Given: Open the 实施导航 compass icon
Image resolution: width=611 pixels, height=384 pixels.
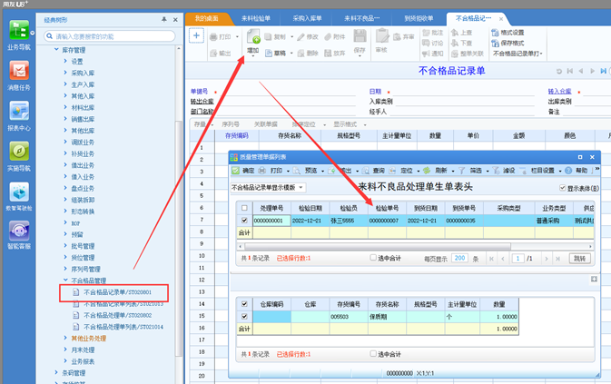Looking at the screenshot, I should click(19, 151).
